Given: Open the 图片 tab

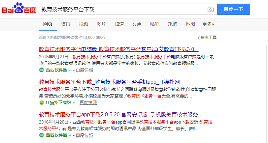Looking at the screenshot, I should 101,24.
